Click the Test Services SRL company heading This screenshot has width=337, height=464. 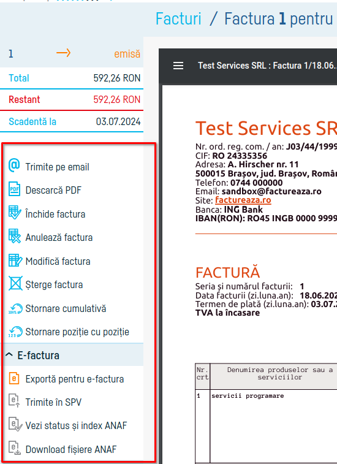(266, 128)
